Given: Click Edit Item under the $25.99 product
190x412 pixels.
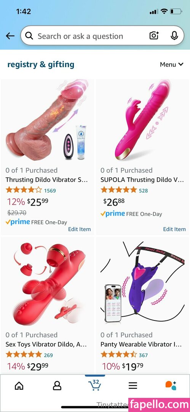Looking at the screenshot, I should (x=79, y=229).
